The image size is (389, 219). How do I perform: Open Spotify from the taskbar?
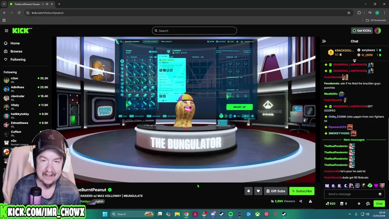tap(231, 214)
